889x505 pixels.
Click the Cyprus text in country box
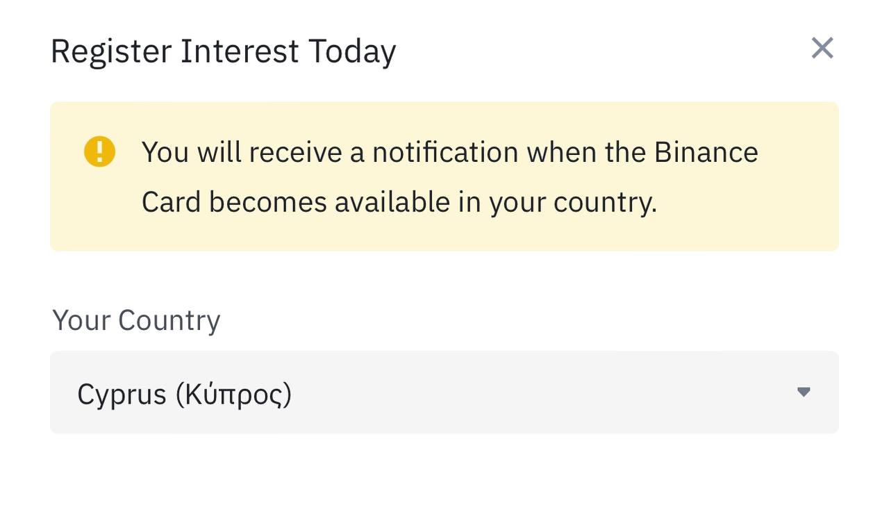click(122, 395)
